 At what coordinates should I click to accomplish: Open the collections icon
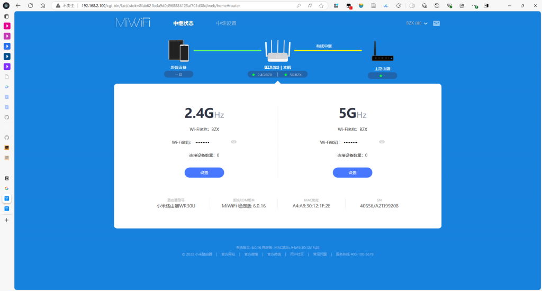pyautogui.click(x=424, y=5)
